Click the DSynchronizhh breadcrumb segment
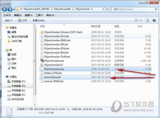 click(x=63, y=9)
